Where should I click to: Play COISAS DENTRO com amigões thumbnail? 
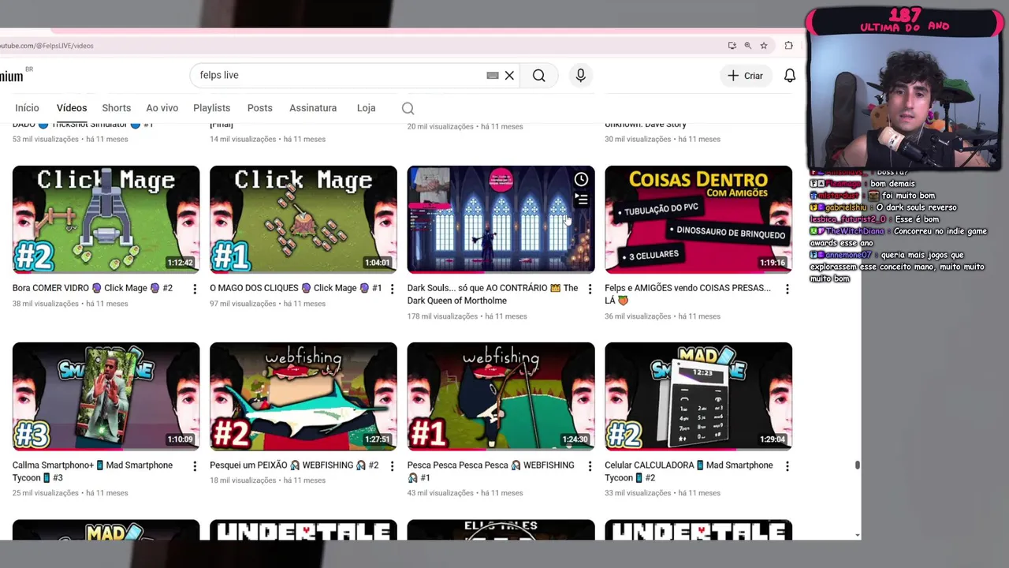click(x=698, y=219)
